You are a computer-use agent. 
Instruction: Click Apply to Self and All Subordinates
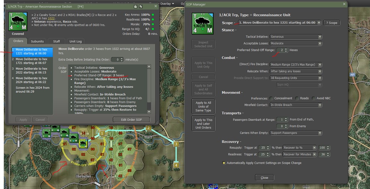[x=203, y=89]
